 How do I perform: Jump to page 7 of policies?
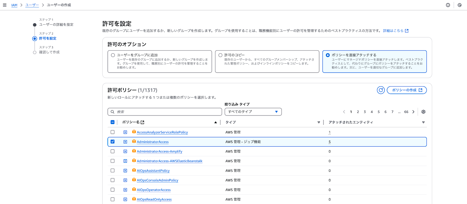pyautogui.click(x=392, y=112)
